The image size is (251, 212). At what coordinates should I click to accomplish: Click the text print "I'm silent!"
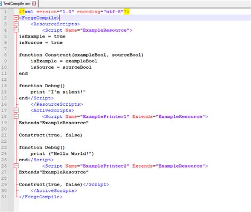pyautogui.click(x=58, y=92)
